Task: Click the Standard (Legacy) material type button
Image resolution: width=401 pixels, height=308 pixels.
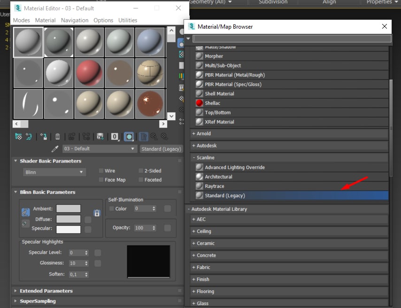Action: 162,149
